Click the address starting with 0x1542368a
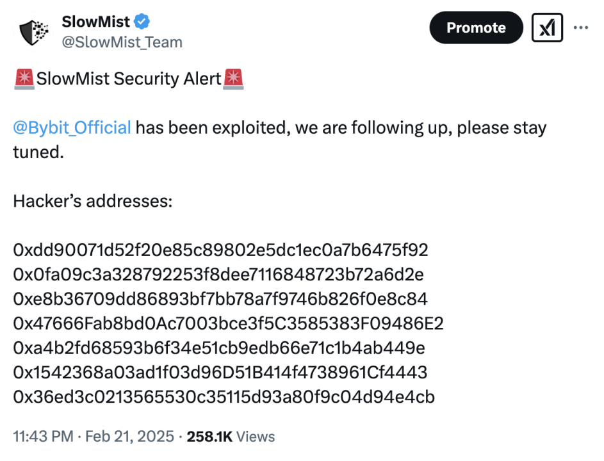The width and height of the screenshot is (604, 461). click(x=220, y=373)
